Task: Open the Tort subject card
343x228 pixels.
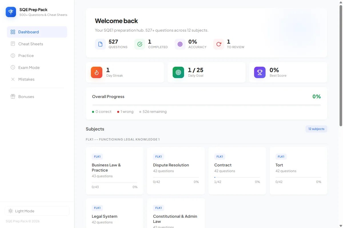Action: 298,171
